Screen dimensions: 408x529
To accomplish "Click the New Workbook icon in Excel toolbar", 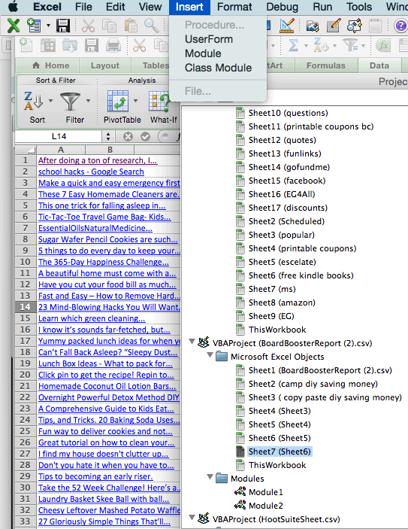I will pyautogui.click(x=26, y=45).
